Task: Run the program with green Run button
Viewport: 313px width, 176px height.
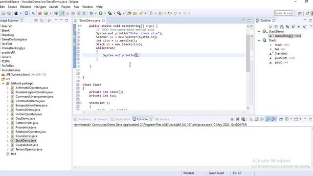Action: tap(101, 13)
